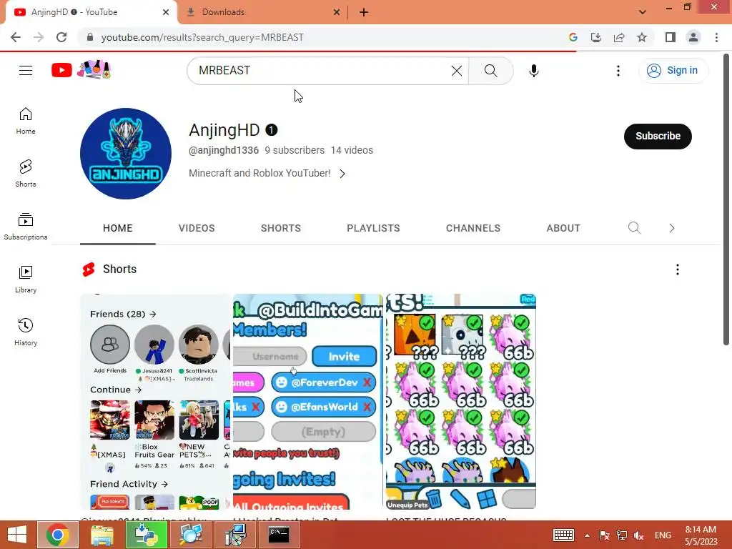The height and width of the screenshot is (549, 732).
Task: Open the Friends list short thumbnail
Action: [x=156, y=402]
